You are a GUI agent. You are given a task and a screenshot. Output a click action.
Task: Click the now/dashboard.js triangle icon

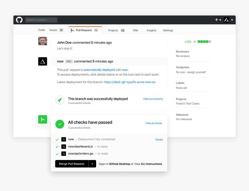(64, 147)
